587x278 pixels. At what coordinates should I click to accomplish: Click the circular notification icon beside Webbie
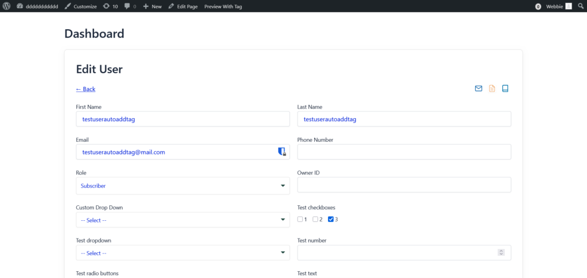click(x=538, y=6)
